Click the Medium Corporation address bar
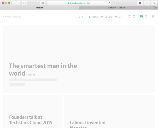Viewport: 158px width, 128px height. coord(79,3)
